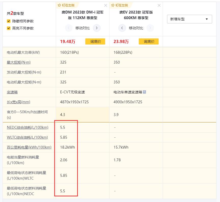Move 唐DM column right with arrow
The width and height of the screenshot is (220, 202).
coord(97,28)
